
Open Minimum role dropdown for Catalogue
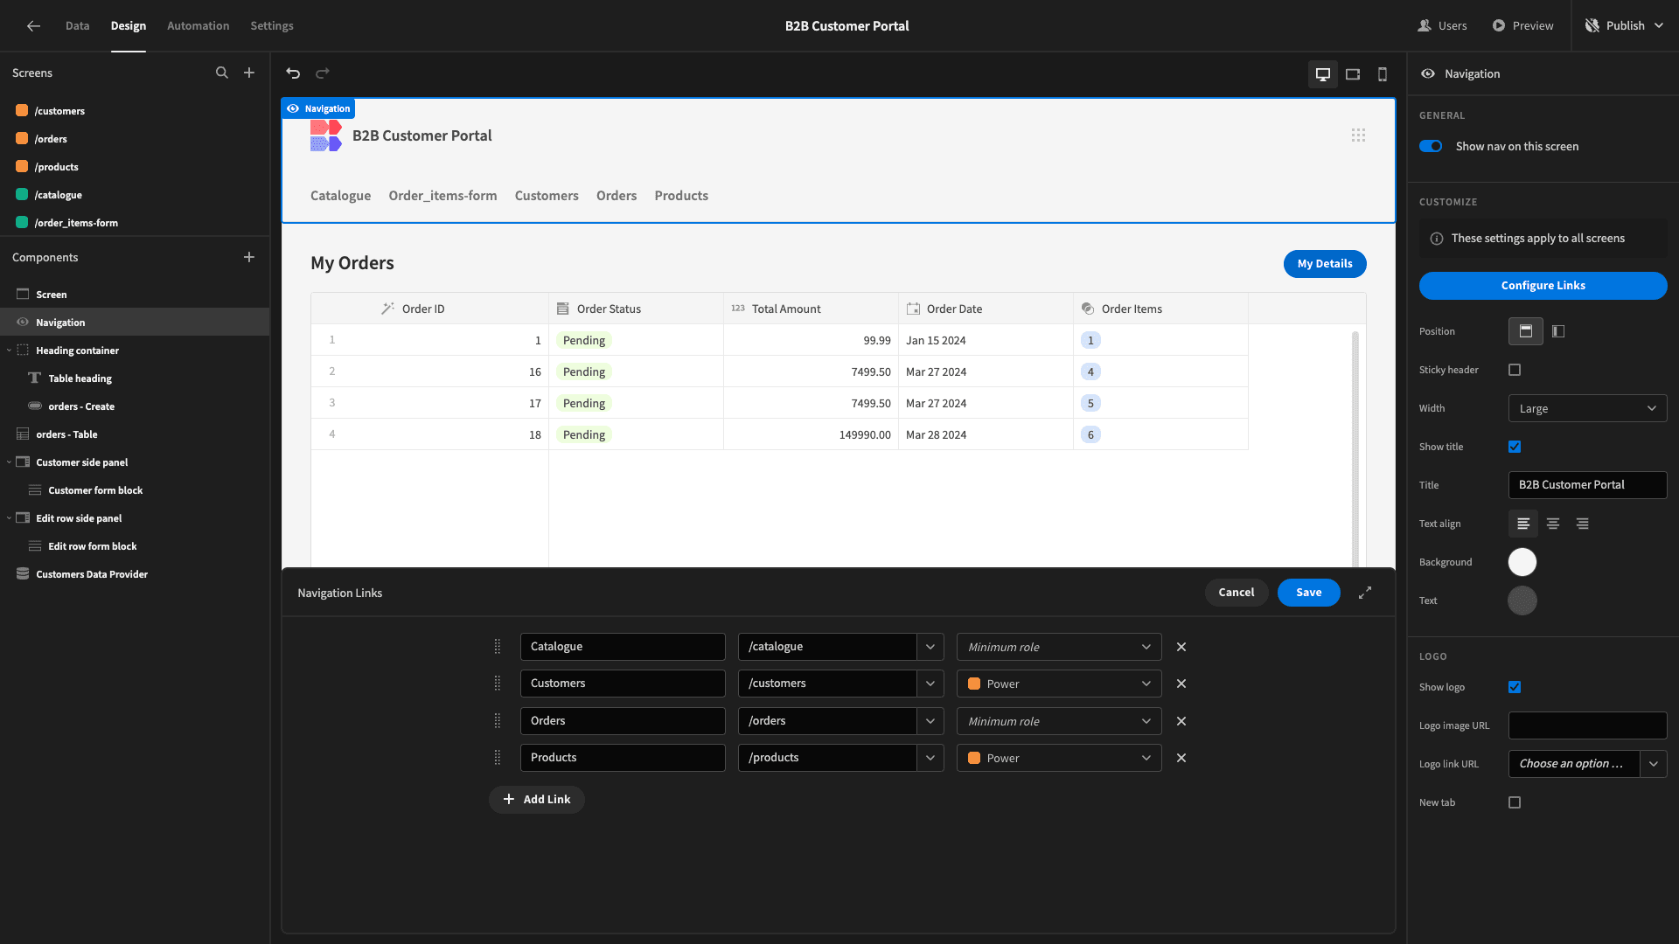click(1059, 647)
